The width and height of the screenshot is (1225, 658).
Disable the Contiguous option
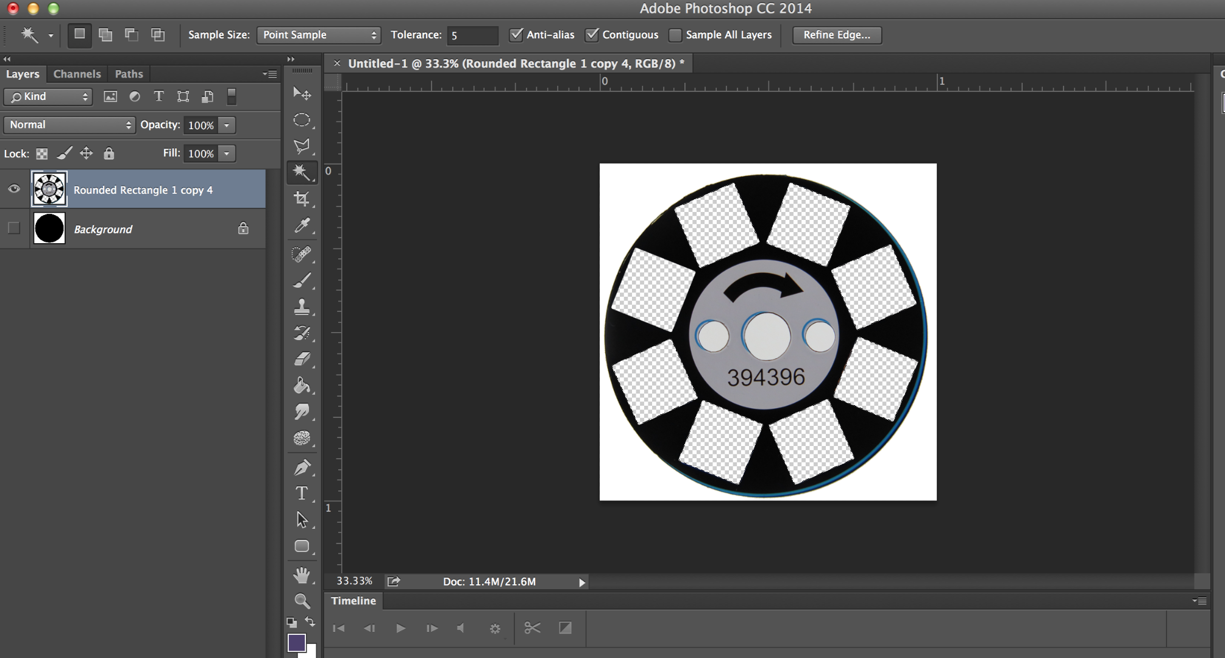592,35
